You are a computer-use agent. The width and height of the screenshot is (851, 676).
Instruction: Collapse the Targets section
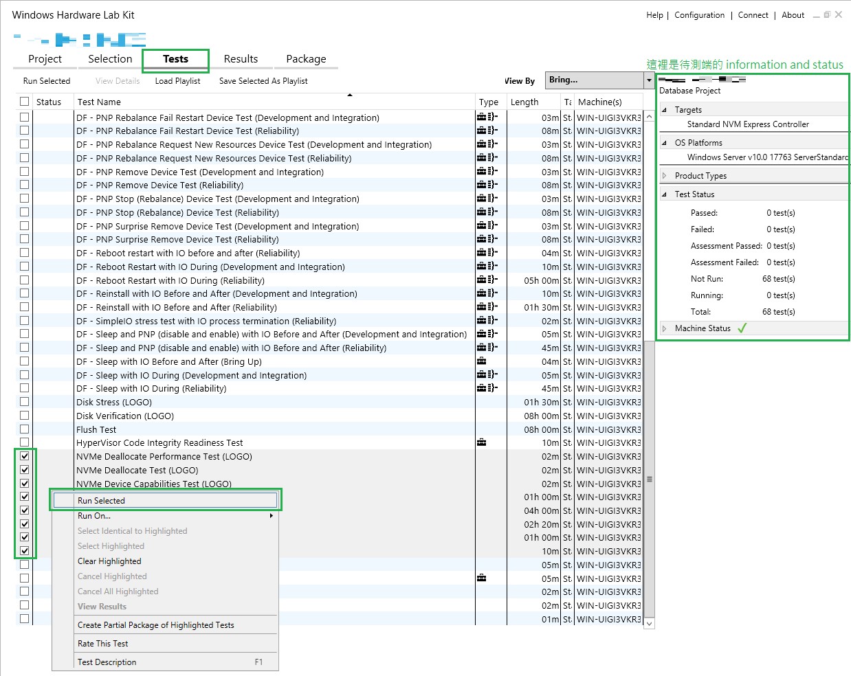pyautogui.click(x=664, y=110)
